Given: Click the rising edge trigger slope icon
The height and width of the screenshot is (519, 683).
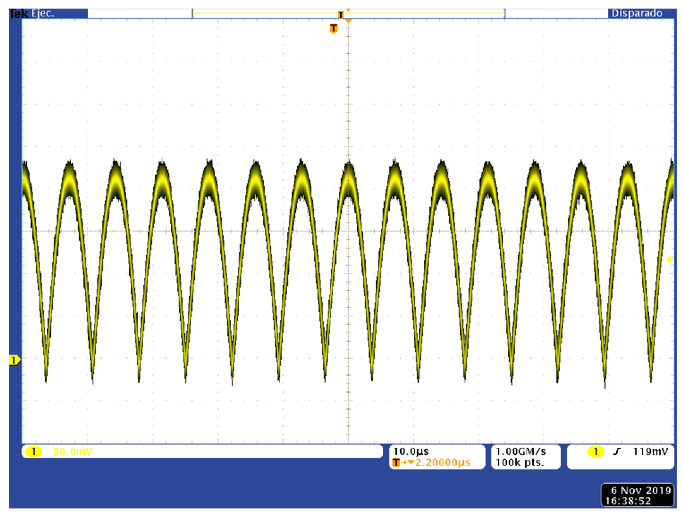Looking at the screenshot, I should click(617, 452).
